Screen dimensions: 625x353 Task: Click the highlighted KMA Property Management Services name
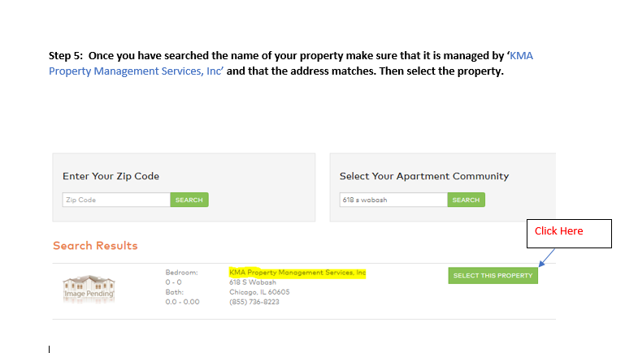(297, 273)
